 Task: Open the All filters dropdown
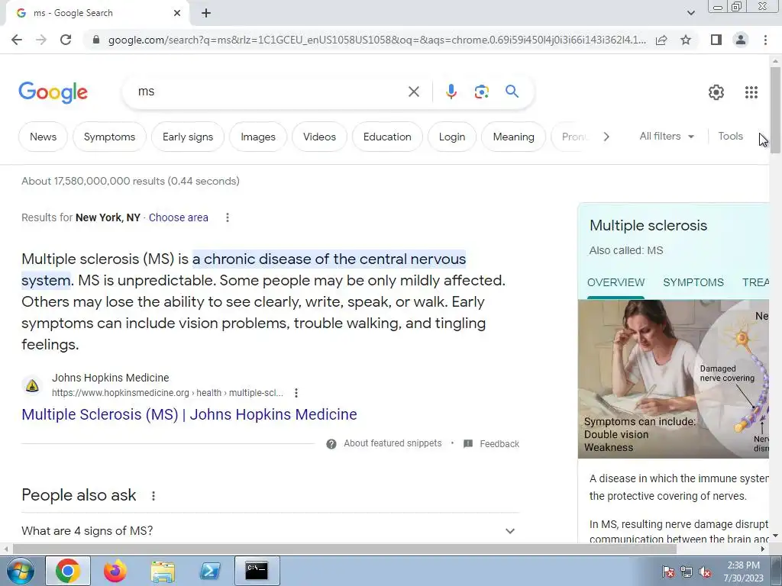click(x=666, y=136)
